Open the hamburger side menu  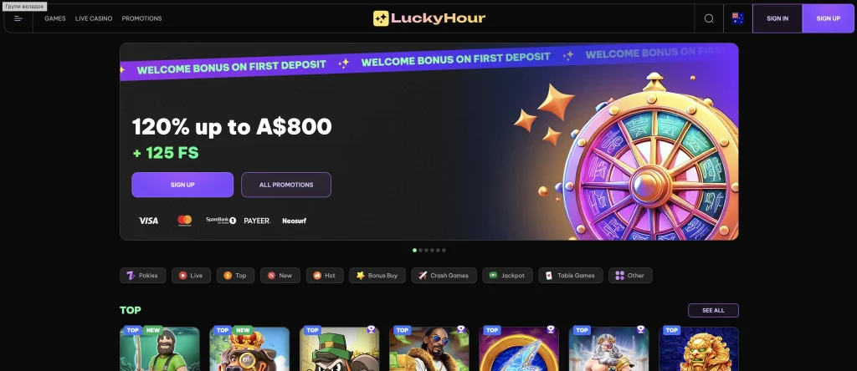[18, 18]
